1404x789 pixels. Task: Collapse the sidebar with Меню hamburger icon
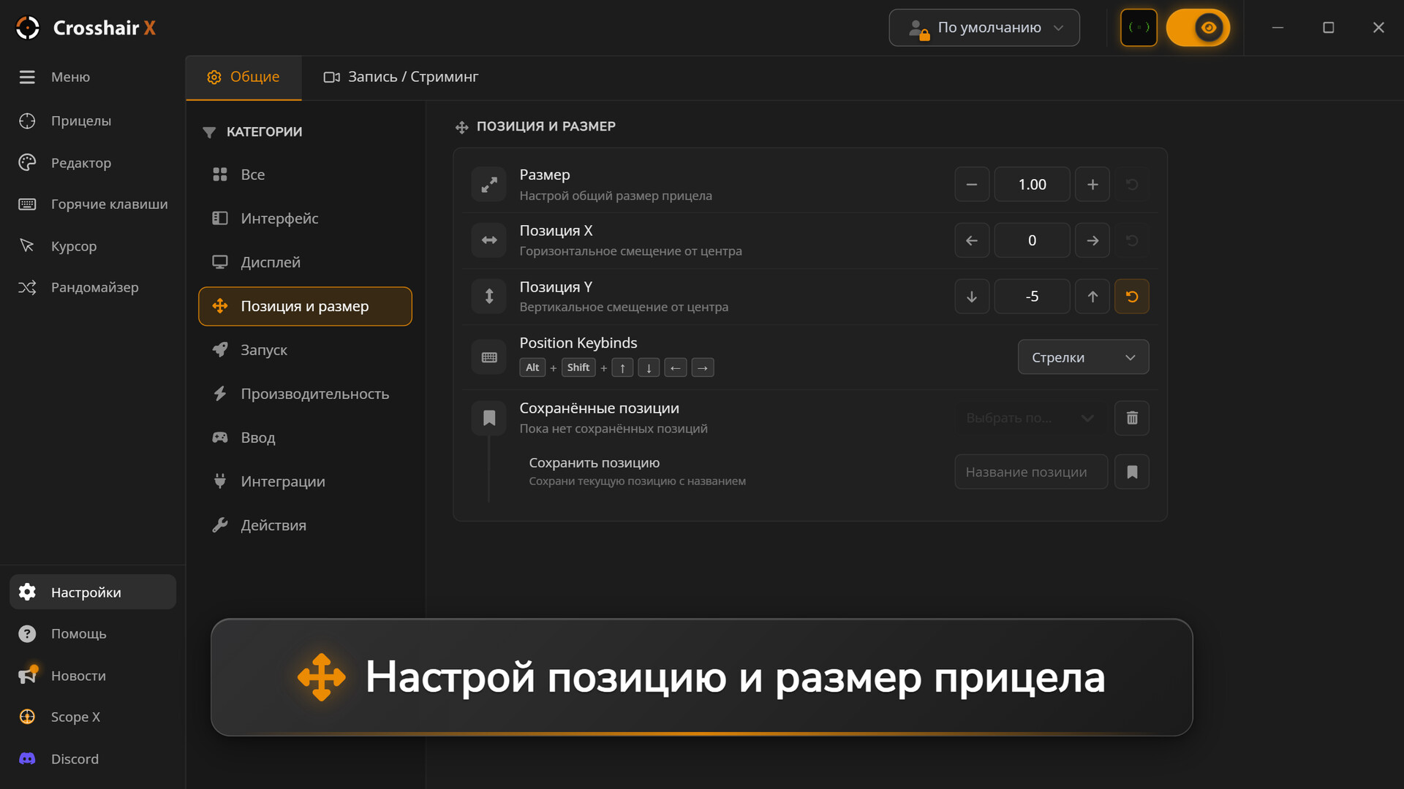coord(27,77)
